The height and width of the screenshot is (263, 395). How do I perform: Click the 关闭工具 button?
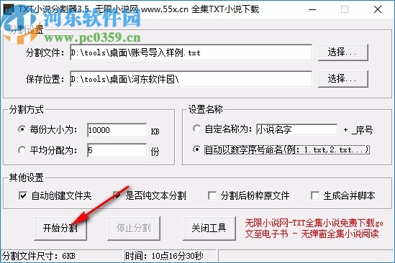point(209,228)
